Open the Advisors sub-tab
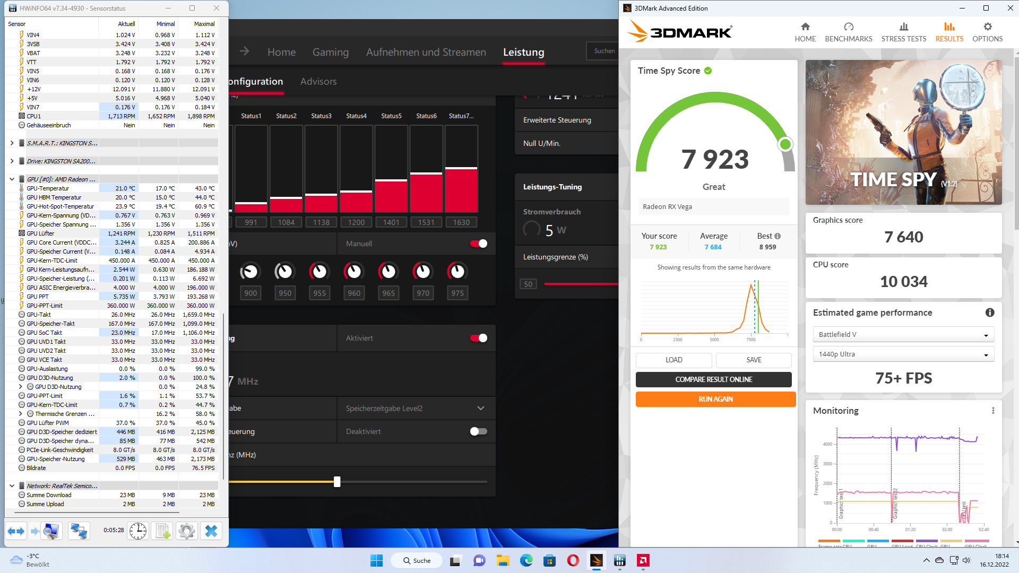The height and width of the screenshot is (573, 1019). click(x=318, y=81)
